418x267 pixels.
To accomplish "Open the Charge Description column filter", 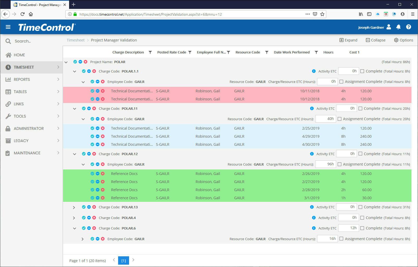I will [150, 52].
